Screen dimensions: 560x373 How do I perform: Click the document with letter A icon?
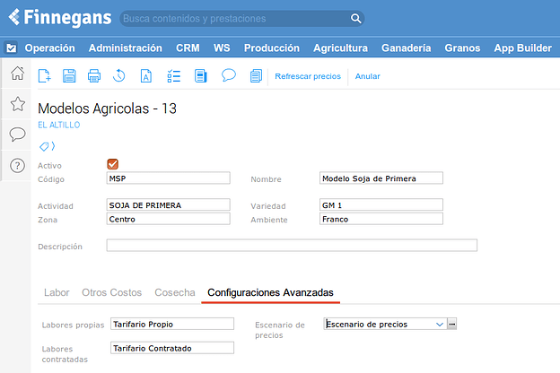pyautogui.click(x=146, y=75)
